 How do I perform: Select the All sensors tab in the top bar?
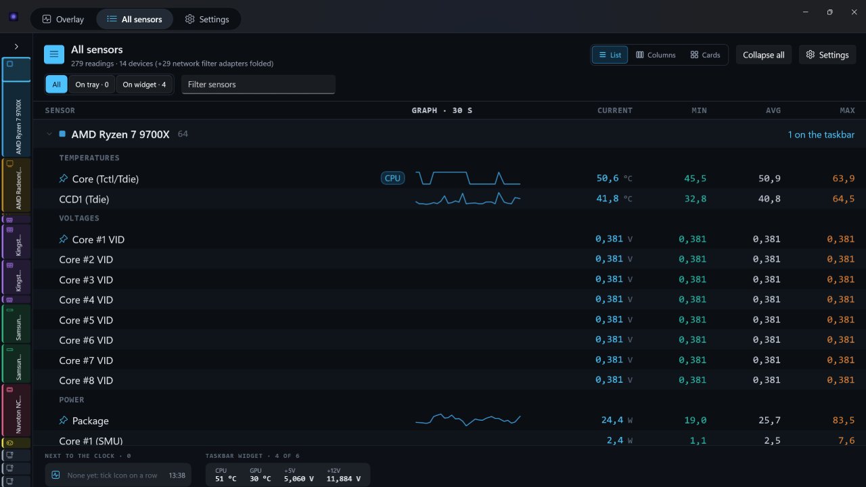click(x=135, y=20)
